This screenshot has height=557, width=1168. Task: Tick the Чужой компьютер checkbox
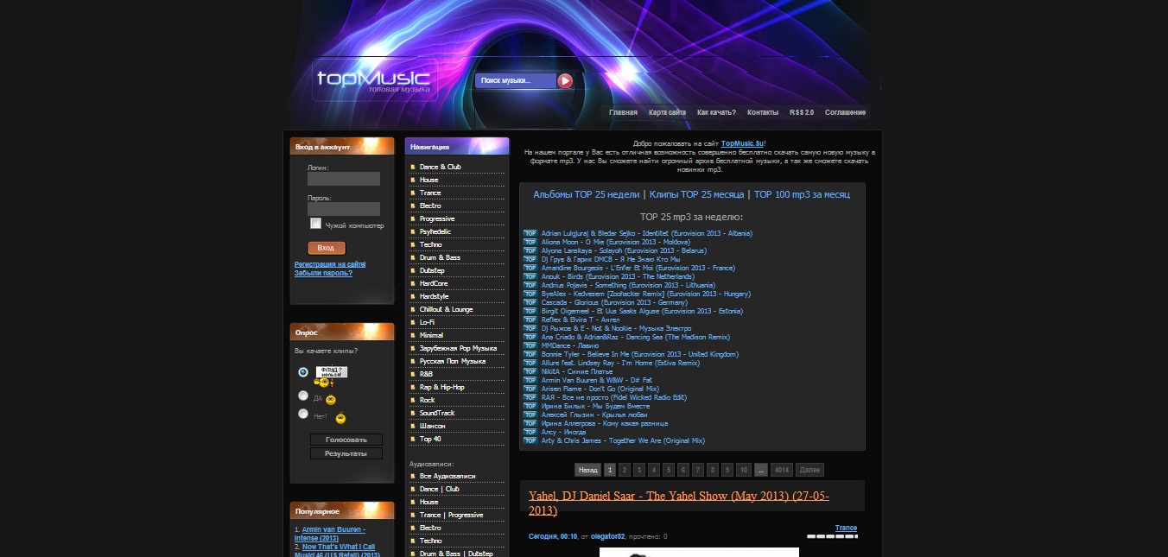pos(315,224)
